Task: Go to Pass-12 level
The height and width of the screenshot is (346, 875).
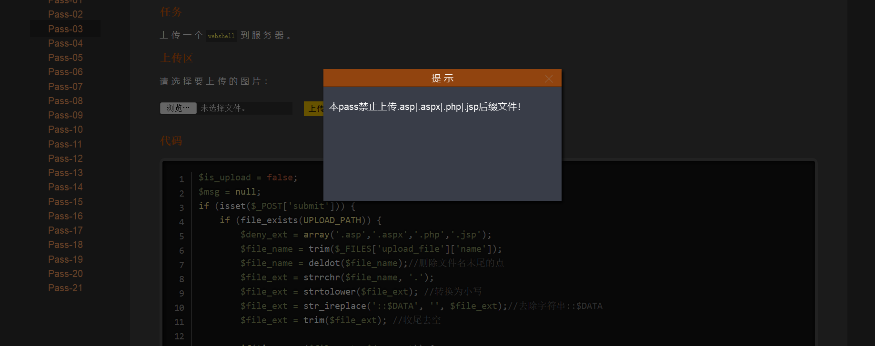Action: point(65,158)
